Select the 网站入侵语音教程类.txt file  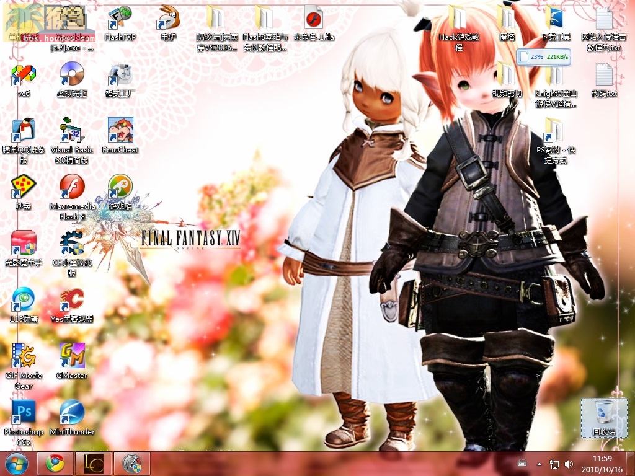(604, 29)
